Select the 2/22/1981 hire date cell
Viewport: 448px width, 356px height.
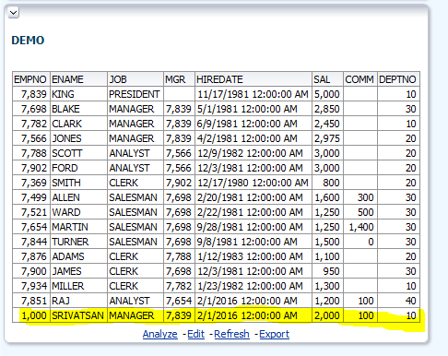253,212
